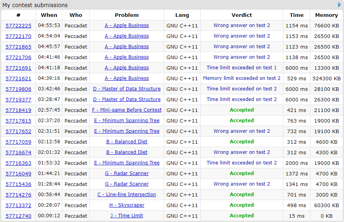Open submission 57717059 link

click(x=18, y=142)
